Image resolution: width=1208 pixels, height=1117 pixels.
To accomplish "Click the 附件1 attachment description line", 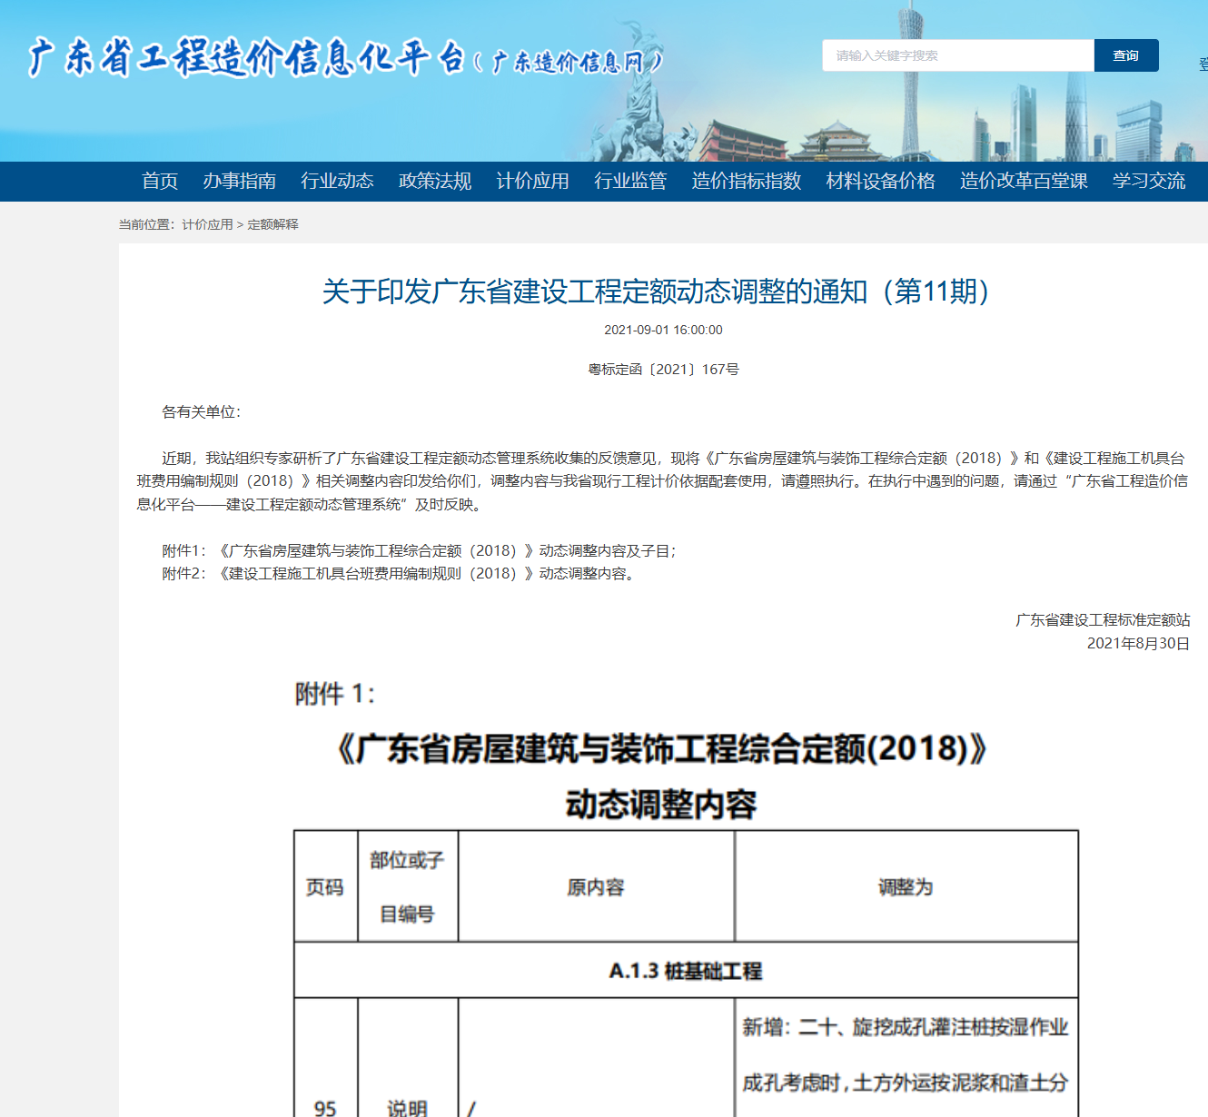I will click(x=419, y=551).
